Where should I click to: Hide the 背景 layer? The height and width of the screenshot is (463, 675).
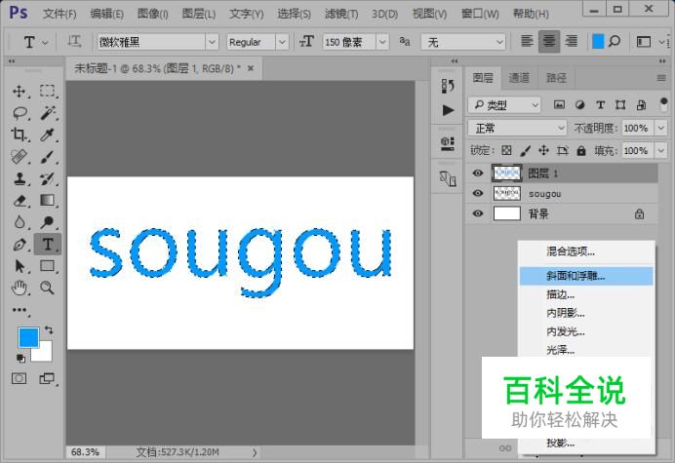[477, 213]
